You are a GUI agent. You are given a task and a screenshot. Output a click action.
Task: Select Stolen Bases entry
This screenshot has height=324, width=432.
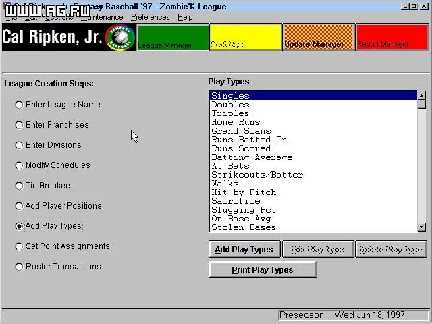[313, 227]
